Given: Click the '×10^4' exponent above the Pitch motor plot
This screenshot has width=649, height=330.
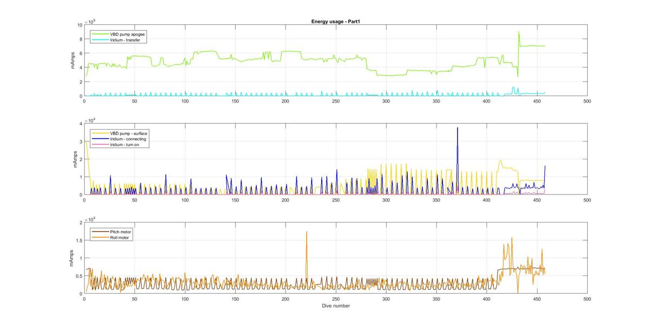Looking at the screenshot, I should coord(91,219).
